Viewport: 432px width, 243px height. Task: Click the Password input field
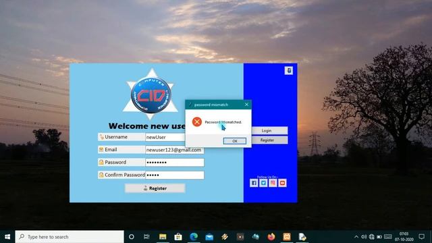point(175,162)
